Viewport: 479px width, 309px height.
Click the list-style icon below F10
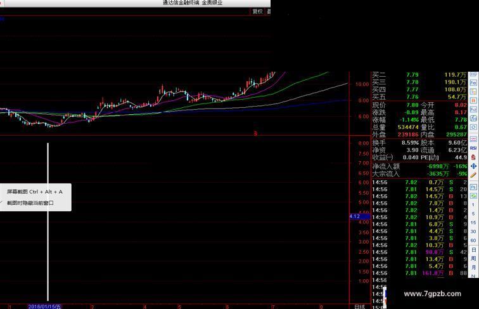tap(473, 91)
